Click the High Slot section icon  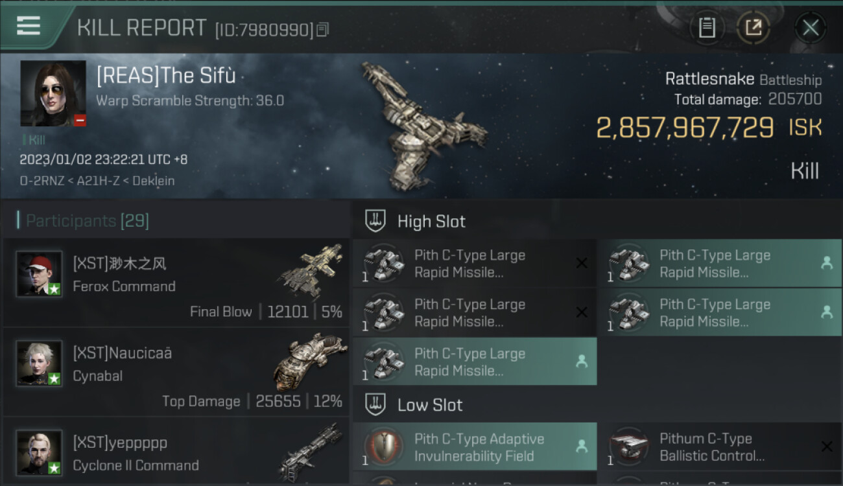tap(375, 221)
